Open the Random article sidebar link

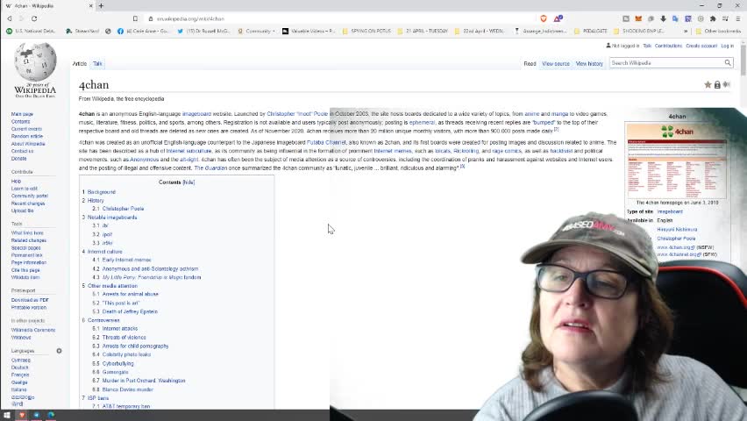pos(26,136)
